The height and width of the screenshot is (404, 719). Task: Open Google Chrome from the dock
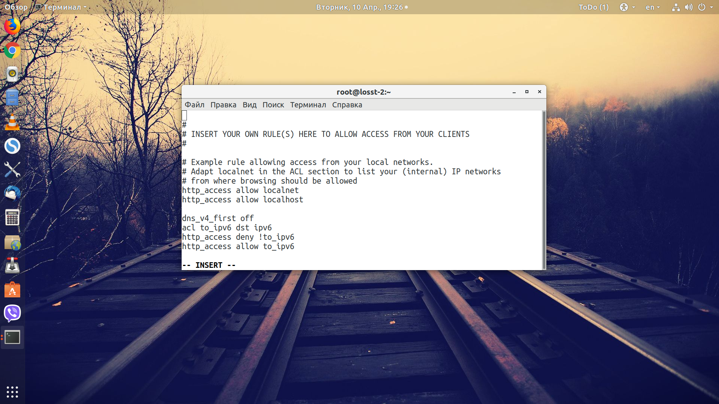point(12,50)
